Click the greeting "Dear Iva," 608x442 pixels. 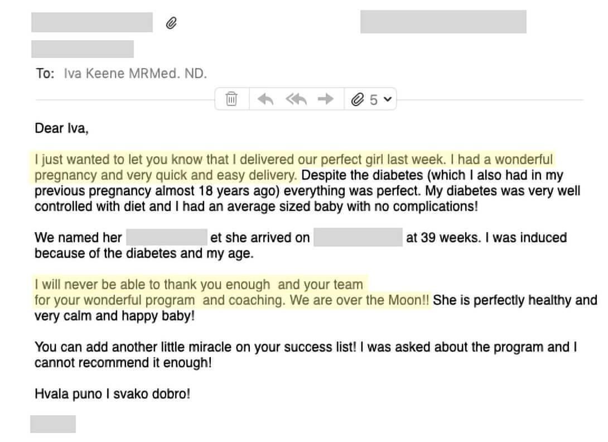pos(62,128)
